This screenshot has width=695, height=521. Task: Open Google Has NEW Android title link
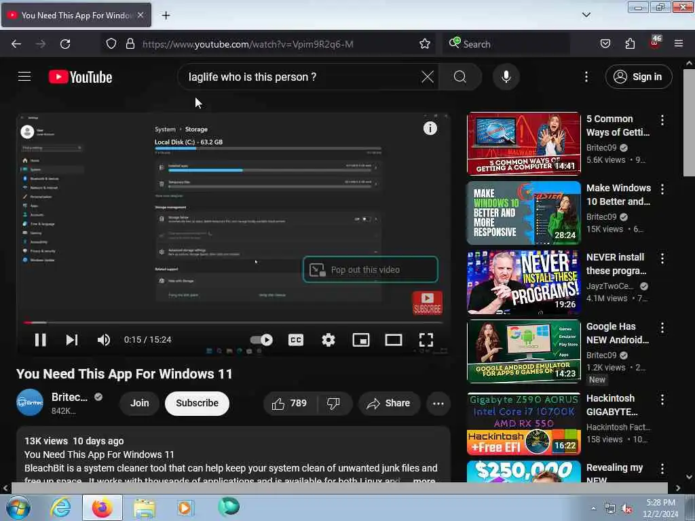click(x=618, y=333)
